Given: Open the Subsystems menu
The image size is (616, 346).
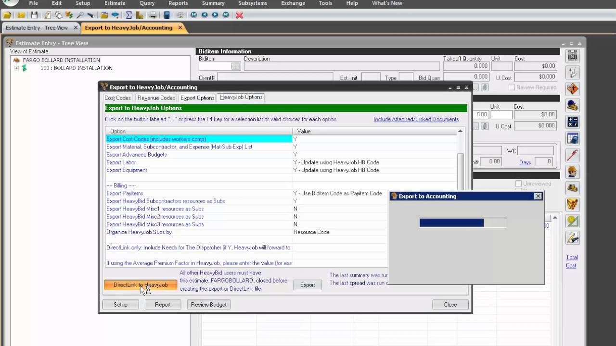Looking at the screenshot, I should [253, 3].
